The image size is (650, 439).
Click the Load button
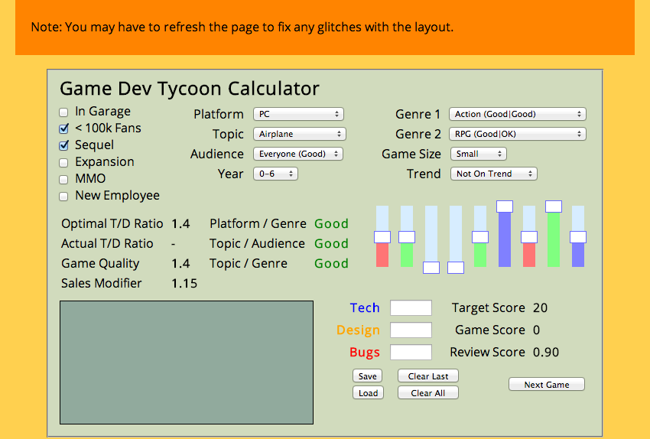368,393
